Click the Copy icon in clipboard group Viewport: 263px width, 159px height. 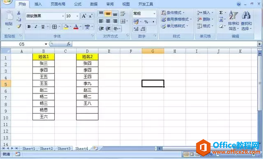(x=19, y=19)
